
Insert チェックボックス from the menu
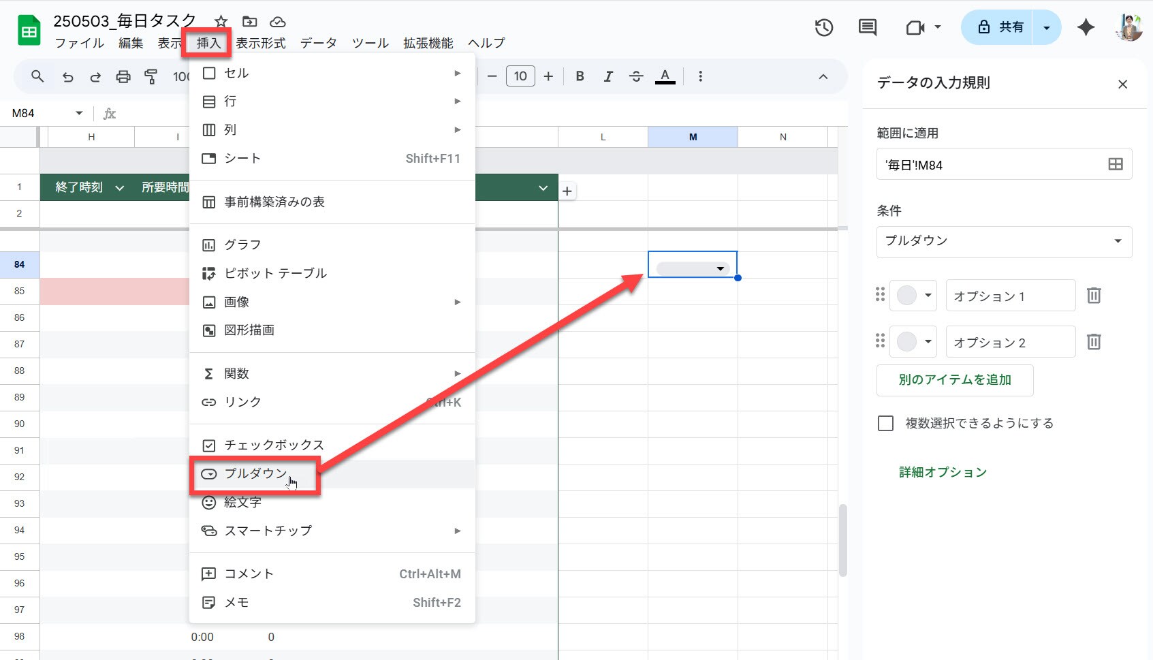(274, 445)
